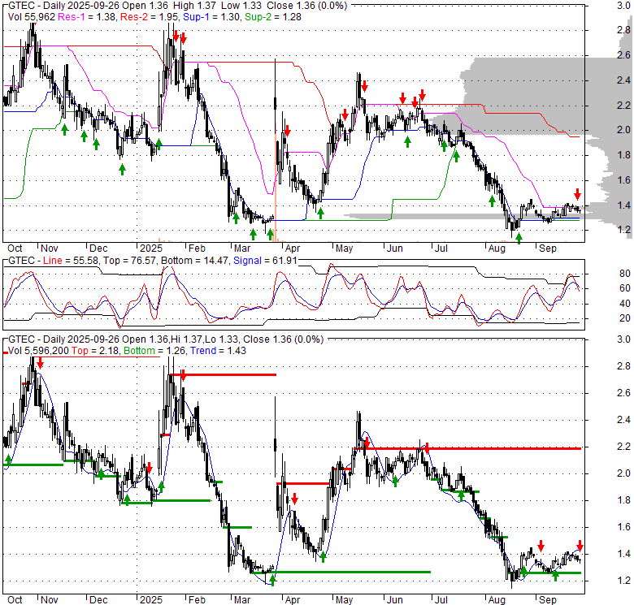The image size is (634, 605).
Task: Click the green buy arrow below late-March low, bottom chart
Action: tap(272, 581)
